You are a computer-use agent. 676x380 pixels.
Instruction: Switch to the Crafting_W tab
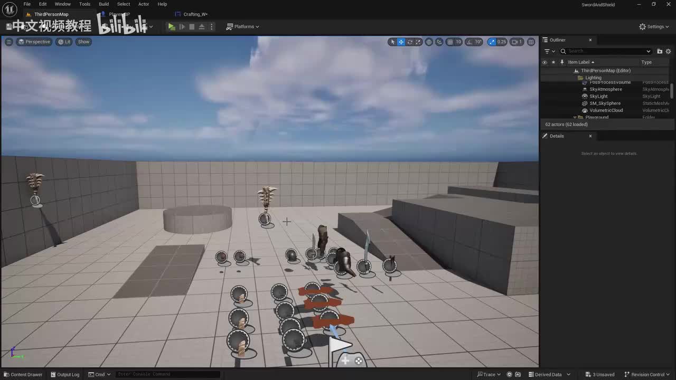(195, 14)
